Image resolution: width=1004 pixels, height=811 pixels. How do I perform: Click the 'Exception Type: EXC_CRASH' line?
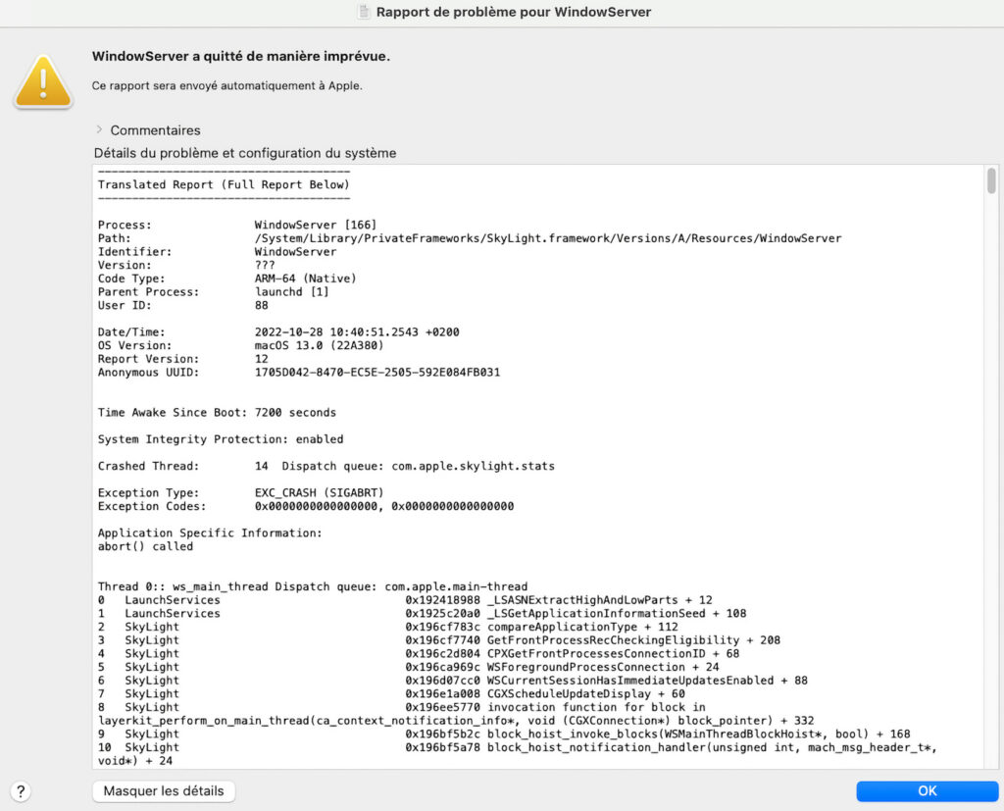240,492
